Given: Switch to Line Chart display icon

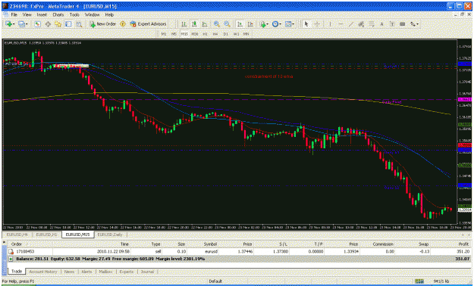Looking at the screenshot, I should click(x=205, y=24).
